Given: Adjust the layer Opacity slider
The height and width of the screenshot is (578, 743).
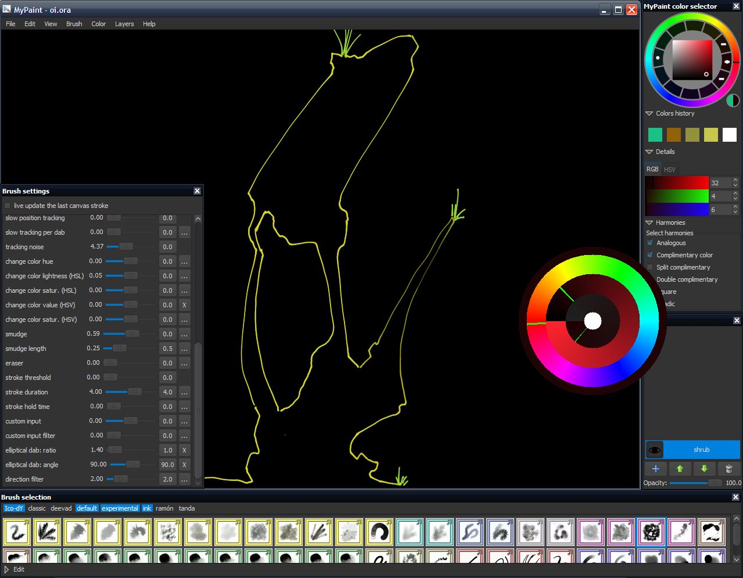Looking at the screenshot, I should pyautogui.click(x=696, y=483).
